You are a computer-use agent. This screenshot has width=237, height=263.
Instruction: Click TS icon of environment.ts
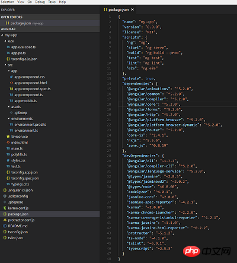(11, 131)
